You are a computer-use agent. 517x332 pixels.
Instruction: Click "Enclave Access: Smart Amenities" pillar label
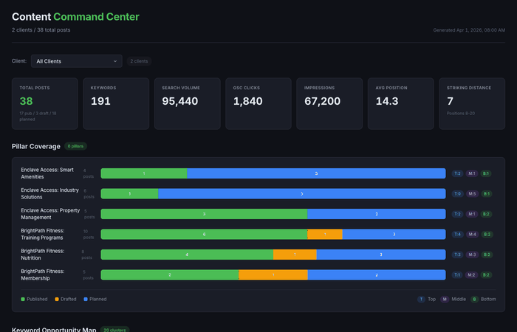coord(47,173)
